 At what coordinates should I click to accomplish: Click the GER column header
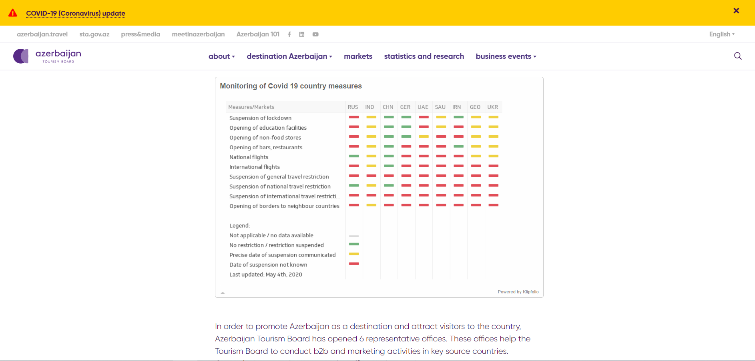(405, 107)
